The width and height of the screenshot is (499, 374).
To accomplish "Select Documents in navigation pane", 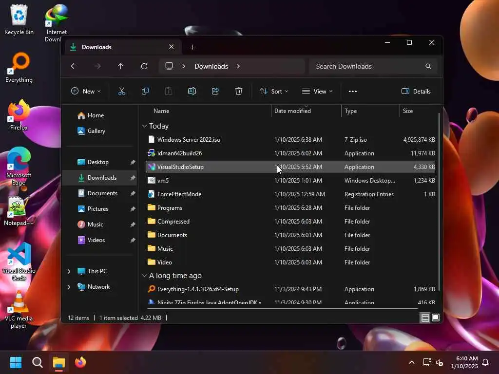I will click(102, 193).
